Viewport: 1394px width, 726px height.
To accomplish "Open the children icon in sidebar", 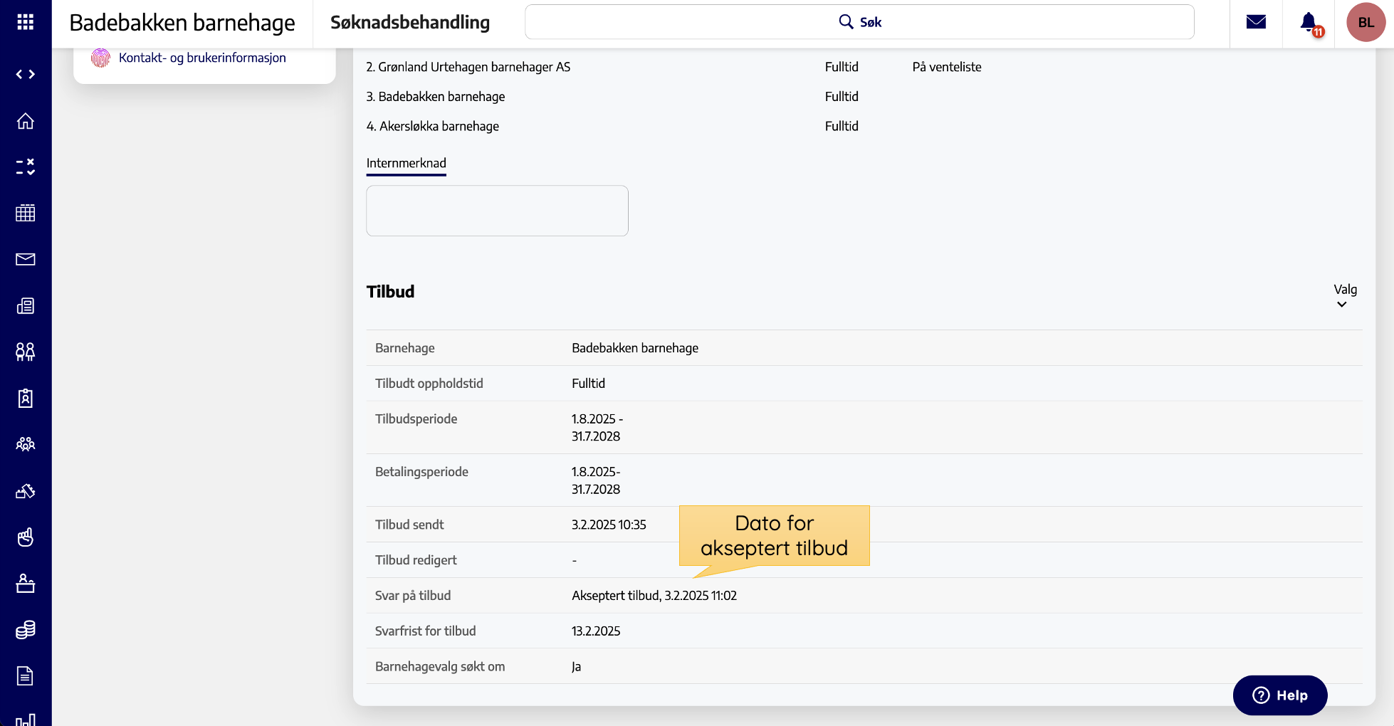I will point(26,352).
